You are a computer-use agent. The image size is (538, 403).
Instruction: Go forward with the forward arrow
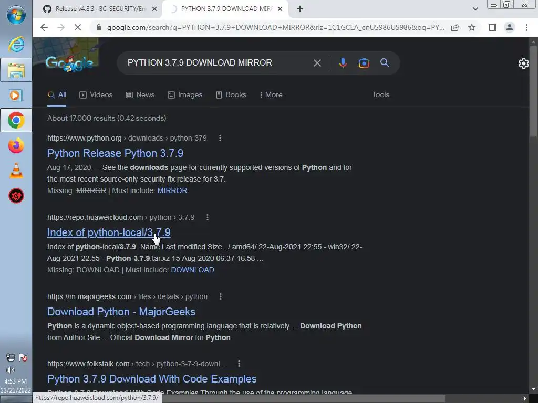(x=61, y=27)
